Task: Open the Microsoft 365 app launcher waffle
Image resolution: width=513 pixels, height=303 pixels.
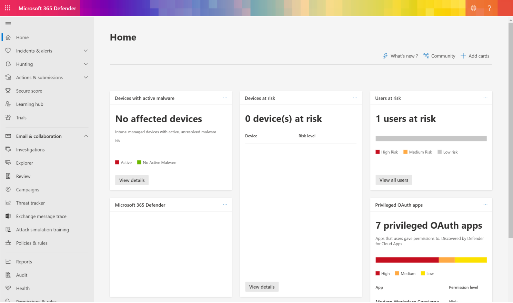Action: coord(7,8)
